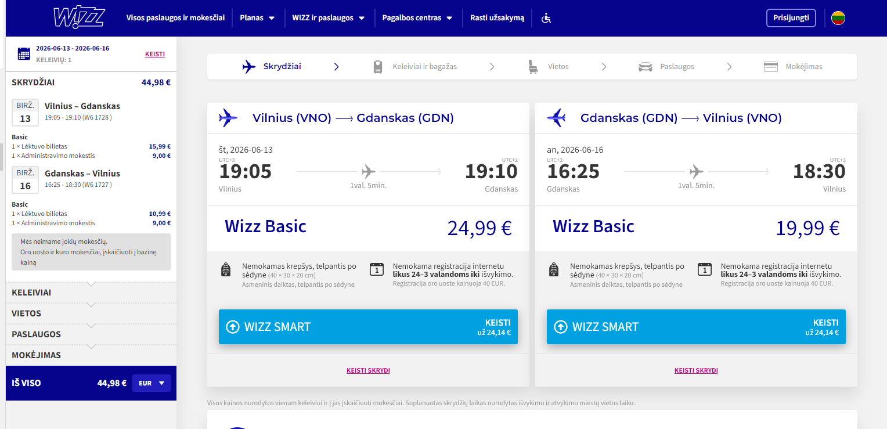Click the Keisti link next to travel dates

pos(154,55)
